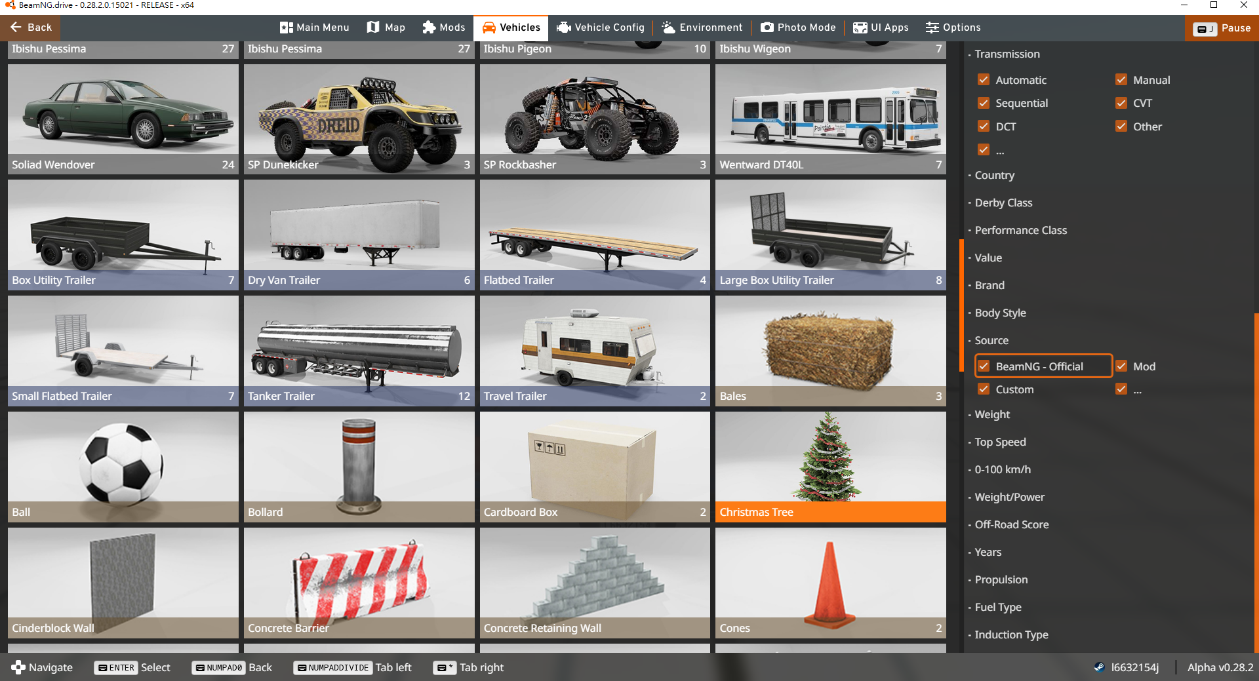Select the SP Dunekicker vehicle
The width and height of the screenshot is (1259, 681).
(x=359, y=119)
